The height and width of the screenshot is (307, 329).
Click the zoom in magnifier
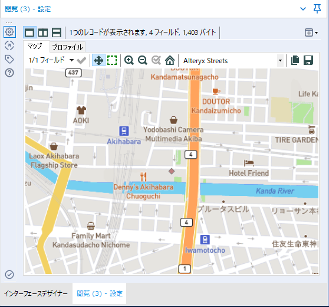(129, 60)
